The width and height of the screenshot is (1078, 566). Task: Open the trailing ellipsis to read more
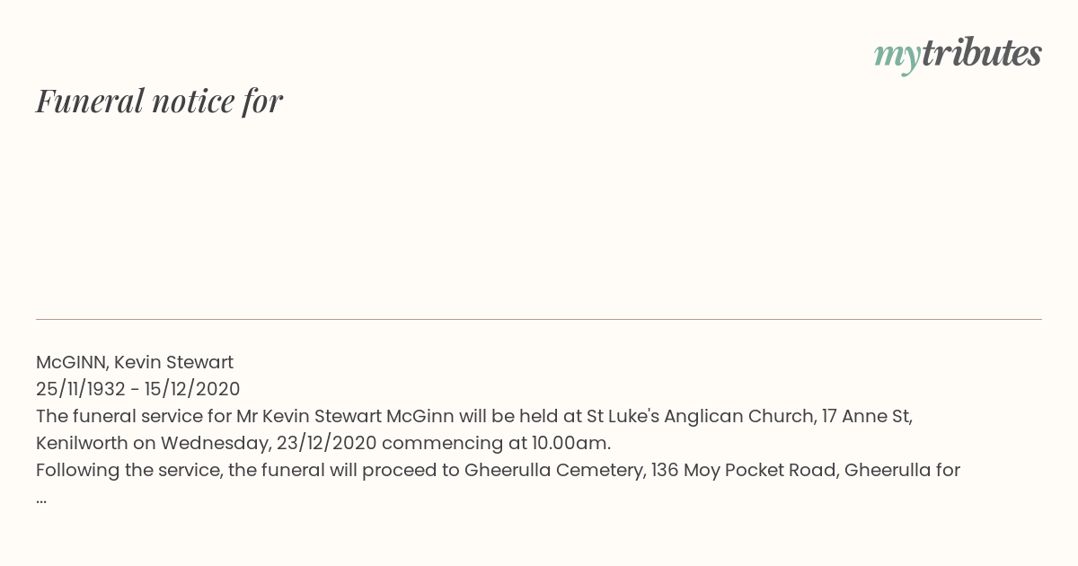point(41,499)
